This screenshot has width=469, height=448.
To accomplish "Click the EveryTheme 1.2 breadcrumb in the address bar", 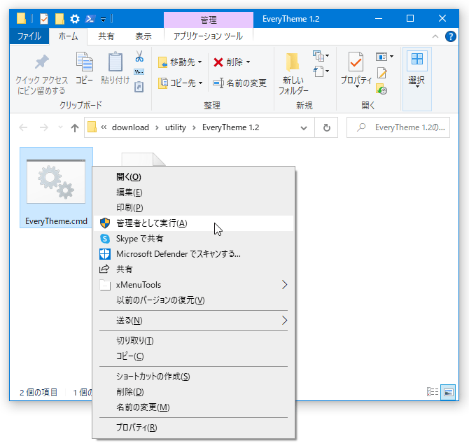I will click(230, 127).
